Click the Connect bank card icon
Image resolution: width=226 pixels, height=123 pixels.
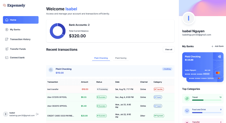pos(7,58)
